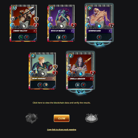Click the red ability icon on the 12-health card

(x=99, y=37)
